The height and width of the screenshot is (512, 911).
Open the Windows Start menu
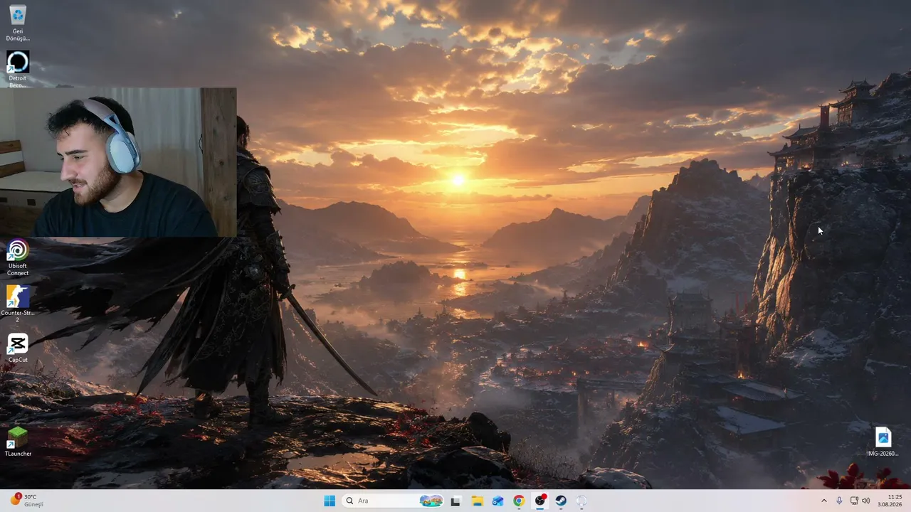[330, 501]
